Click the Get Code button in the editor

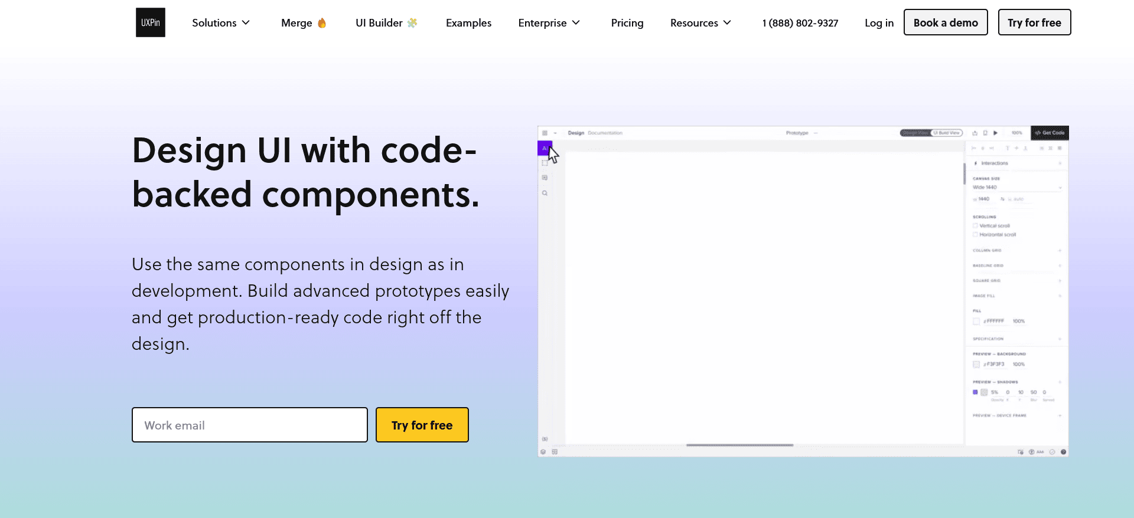coord(1050,133)
